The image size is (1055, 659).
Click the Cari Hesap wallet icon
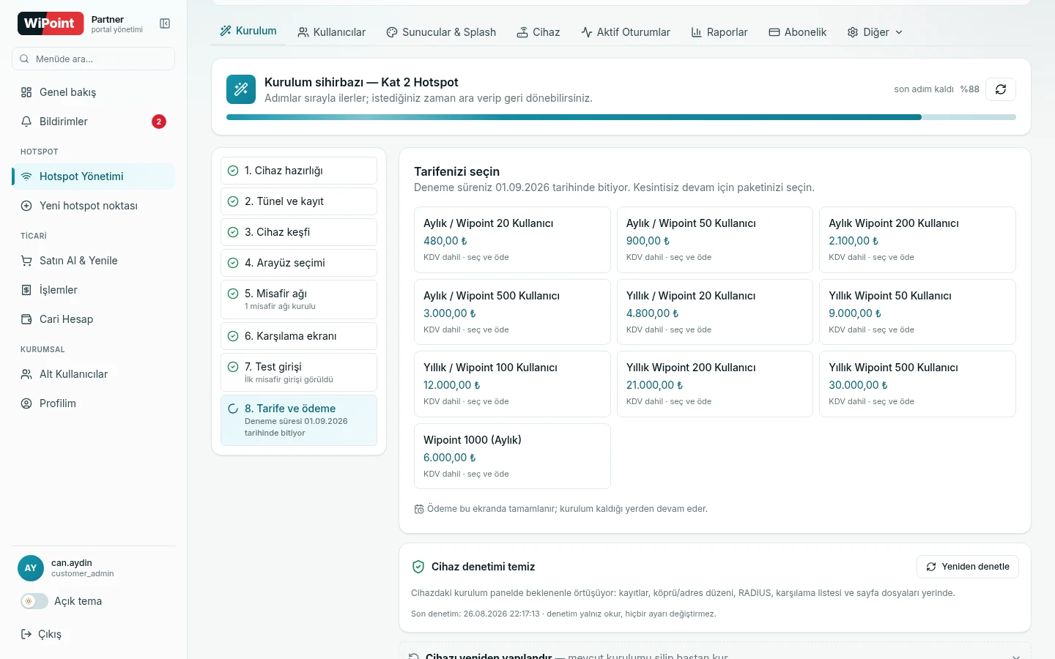(26, 319)
